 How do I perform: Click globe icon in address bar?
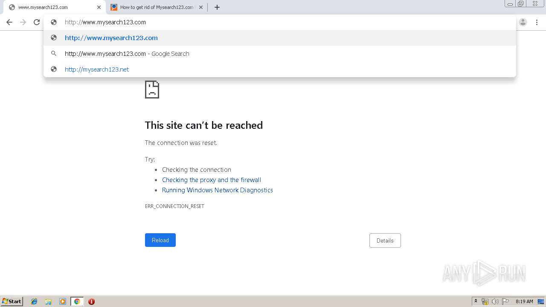pyautogui.click(x=54, y=22)
